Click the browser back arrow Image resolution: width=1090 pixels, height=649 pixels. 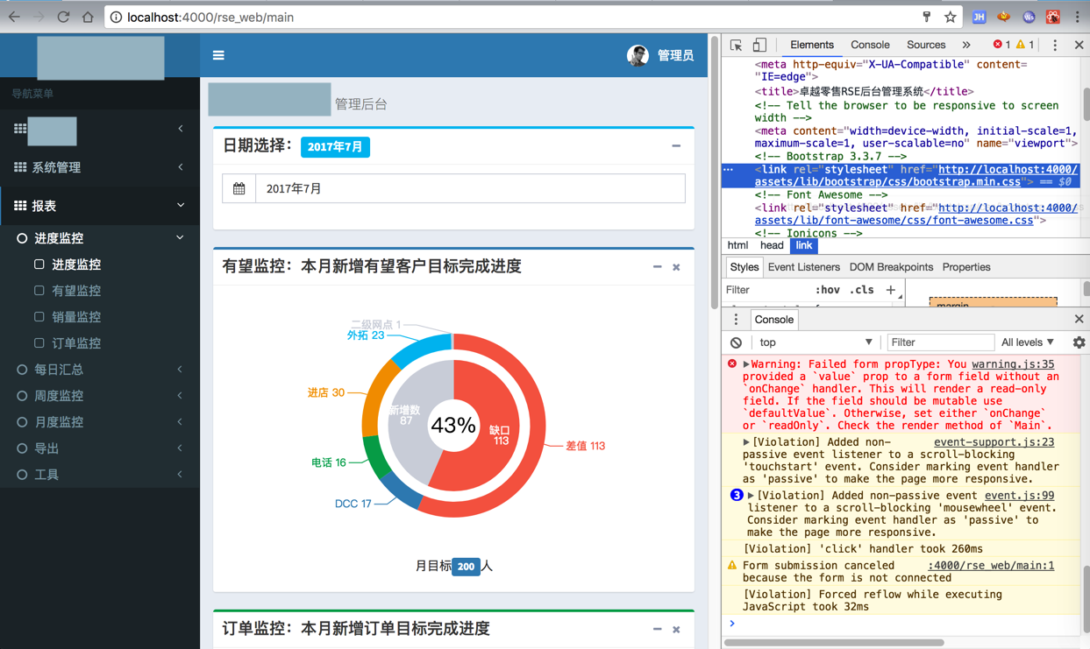14,17
